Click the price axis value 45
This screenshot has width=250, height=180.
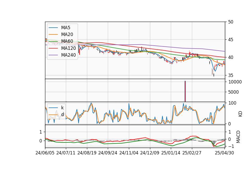tap(230, 40)
